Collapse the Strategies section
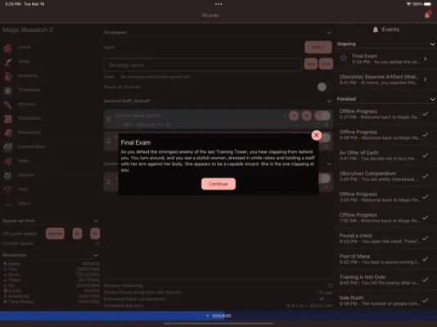This screenshot has height=327, width=437. 329,33
